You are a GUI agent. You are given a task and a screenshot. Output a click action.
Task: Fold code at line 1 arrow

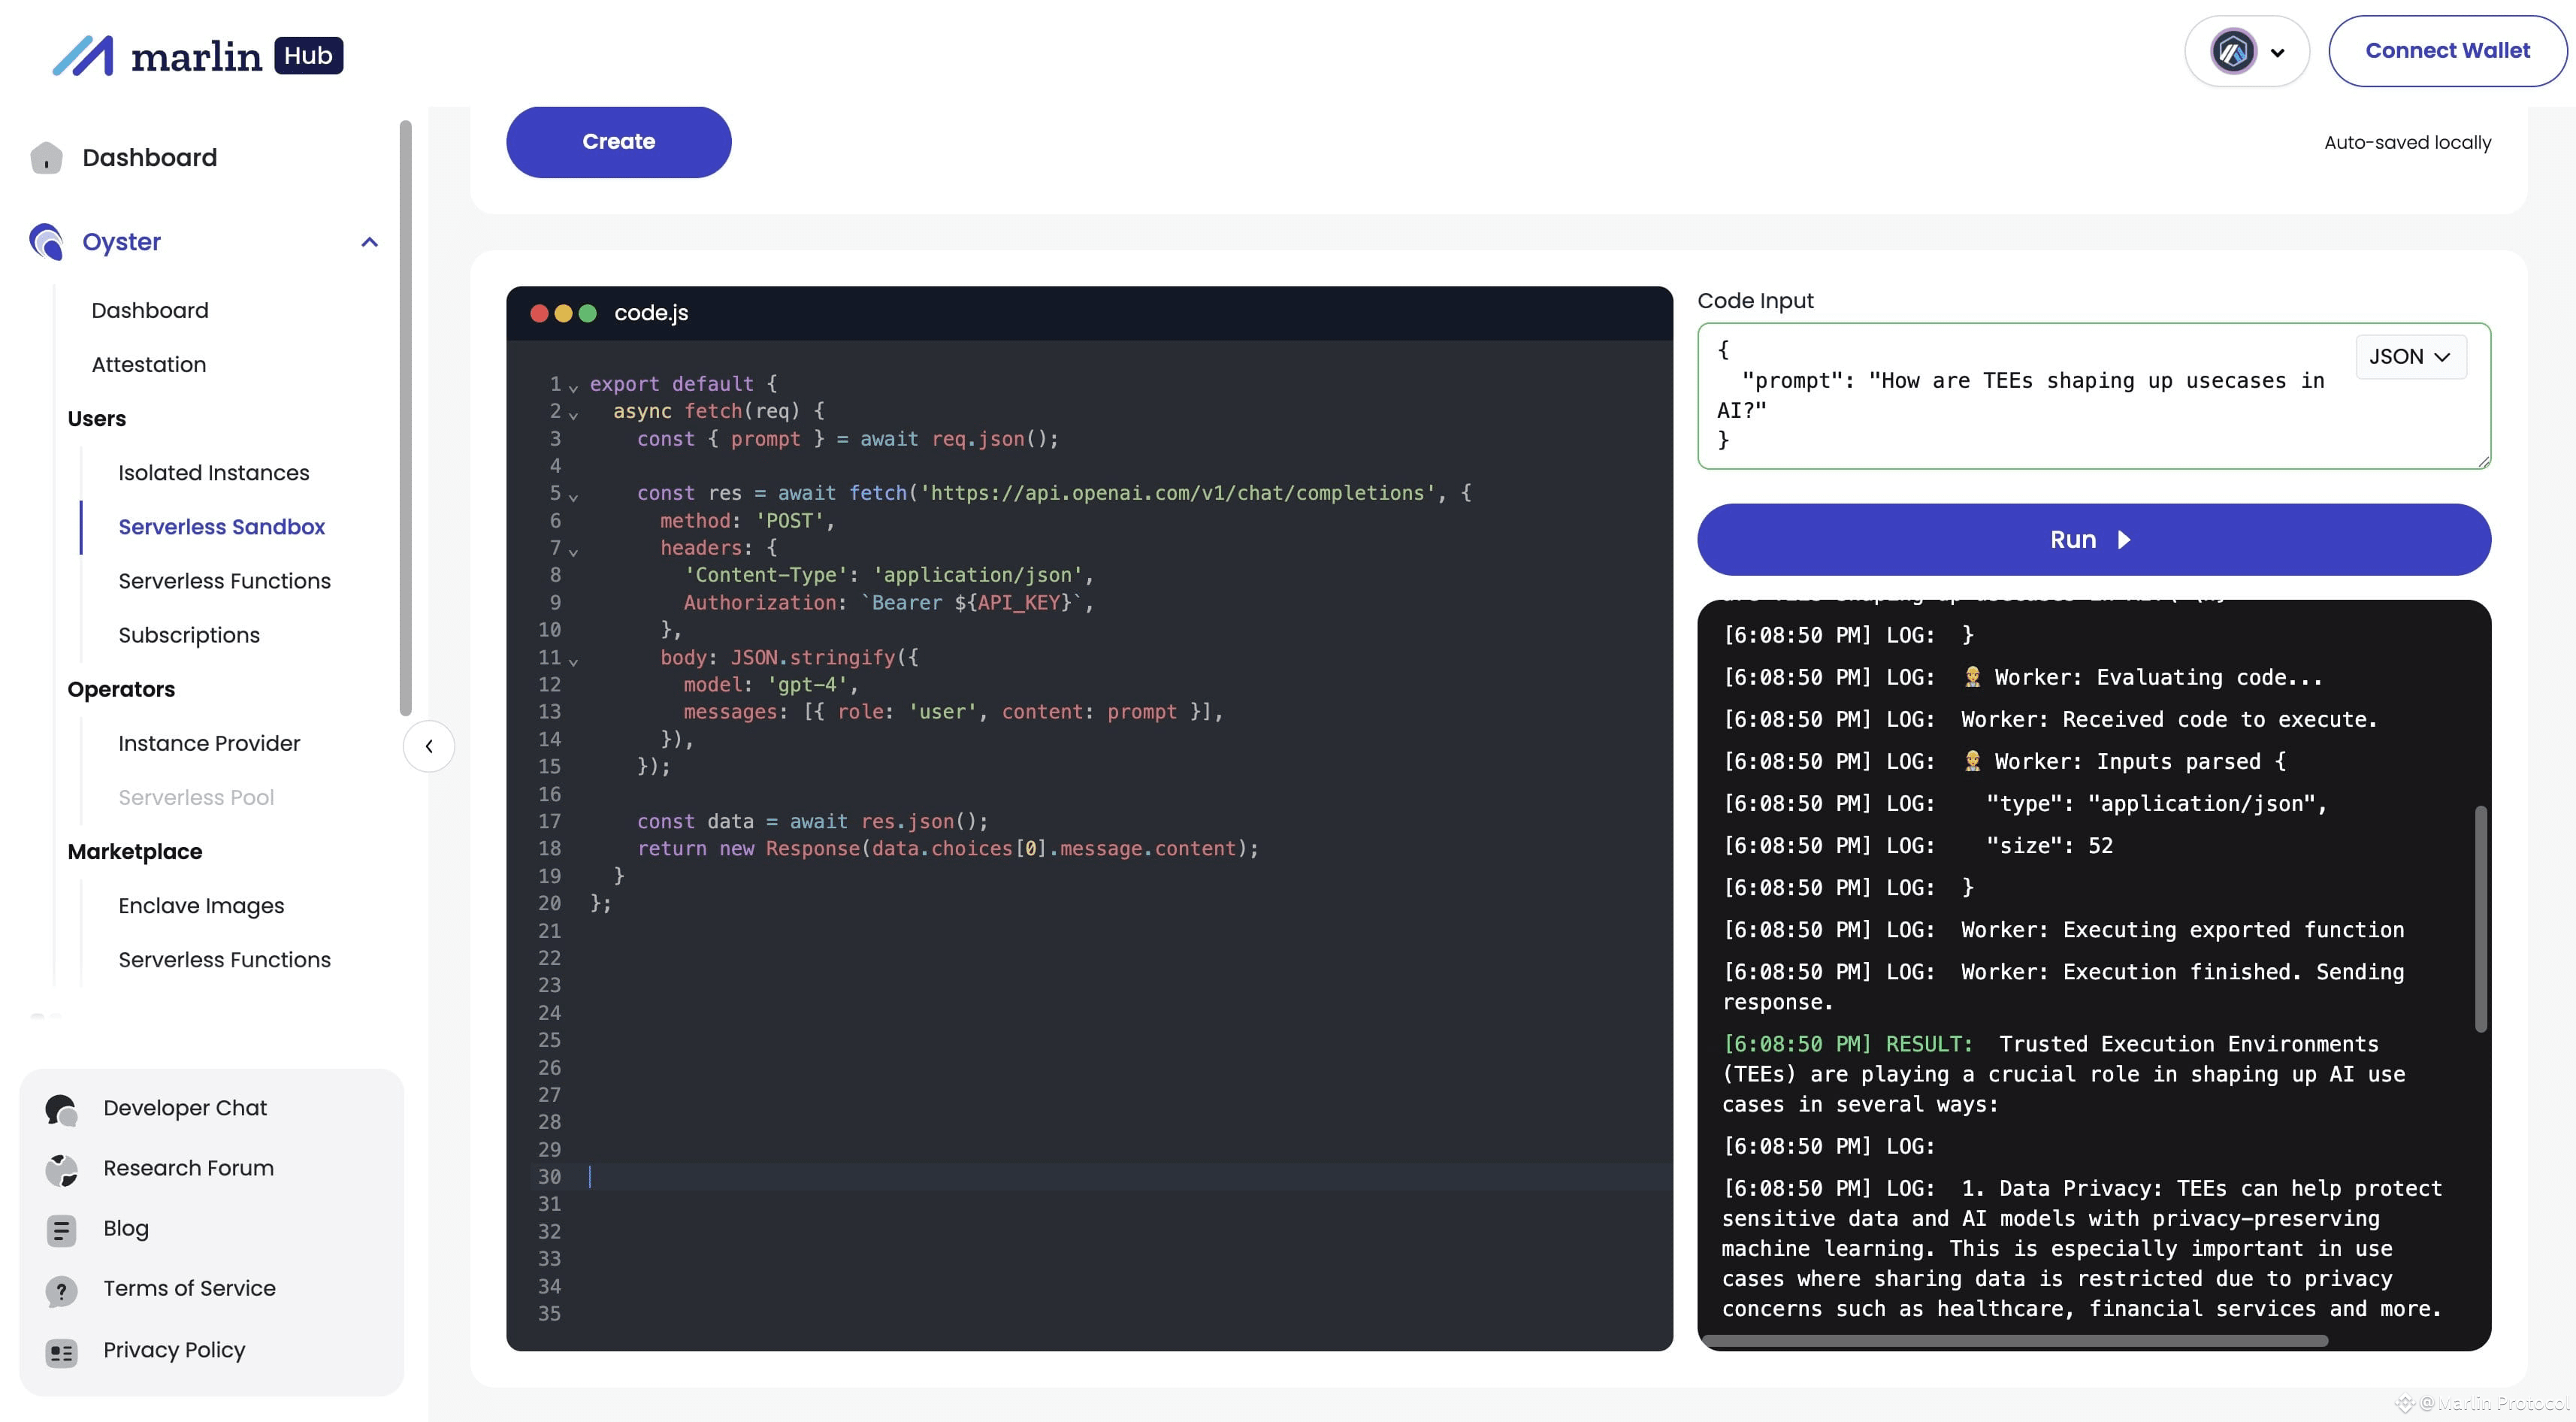pos(573,387)
